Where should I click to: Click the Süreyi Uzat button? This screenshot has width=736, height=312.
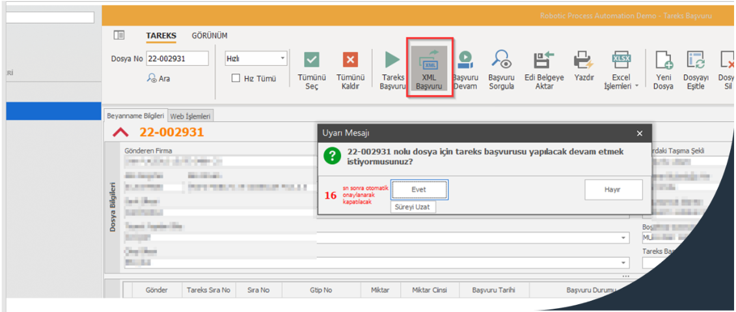(413, 206)
